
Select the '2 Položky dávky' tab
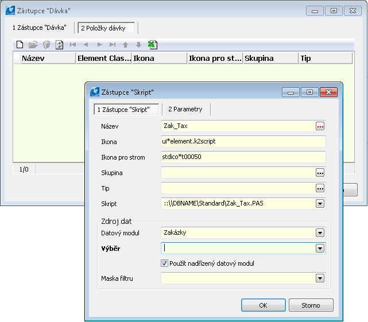(106, 28)
